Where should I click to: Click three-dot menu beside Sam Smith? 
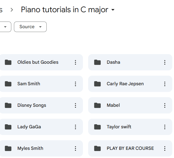coord(75,84)
